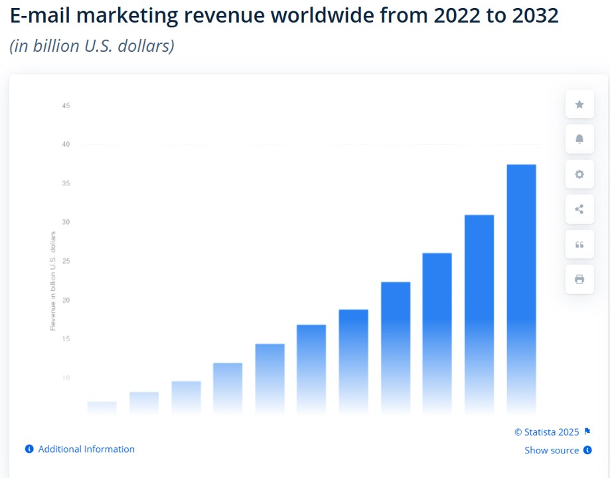Viewport: 610px width, 478px height.
Task: Click the quotation citation icon
Action: (x=579, y=244)
